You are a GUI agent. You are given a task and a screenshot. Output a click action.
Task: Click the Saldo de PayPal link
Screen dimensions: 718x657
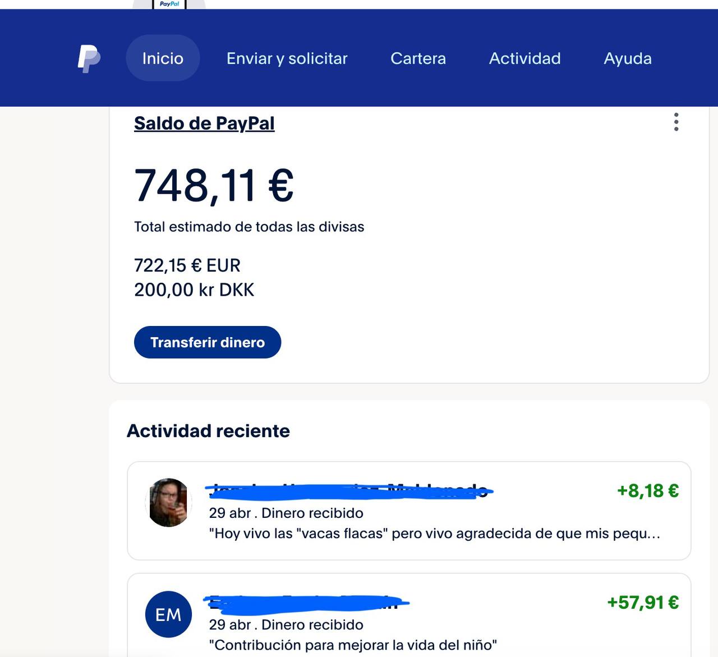204,123
